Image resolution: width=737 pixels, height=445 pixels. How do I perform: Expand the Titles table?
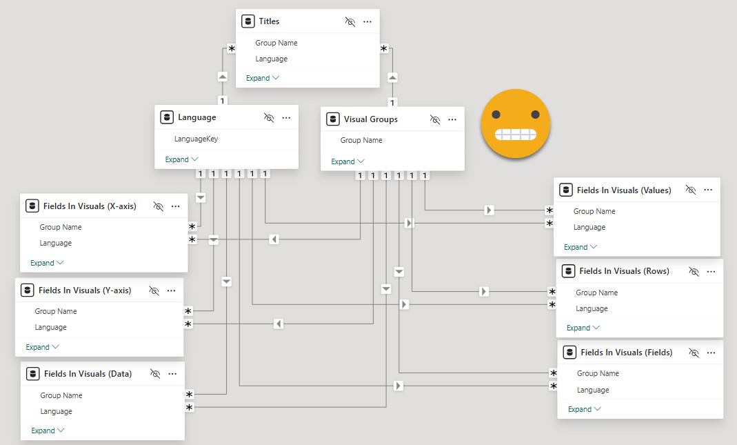tap(263, 78)
